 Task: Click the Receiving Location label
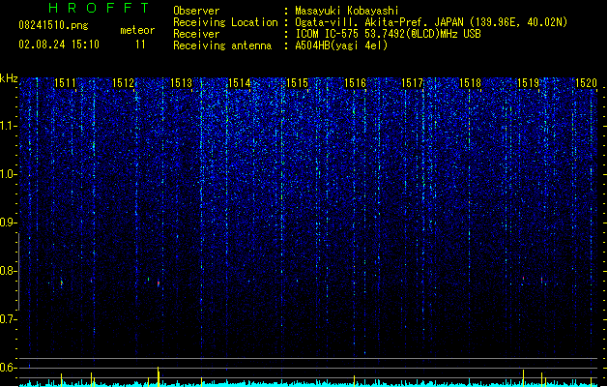pyautogui.click(x=225, y=22)
